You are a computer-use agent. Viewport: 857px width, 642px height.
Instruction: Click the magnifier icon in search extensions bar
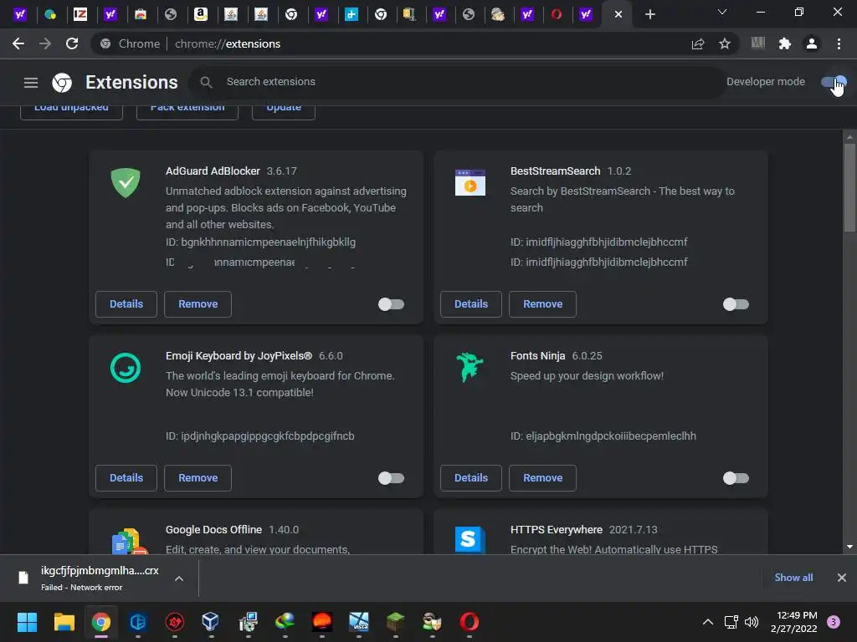(x=206, y=82)
